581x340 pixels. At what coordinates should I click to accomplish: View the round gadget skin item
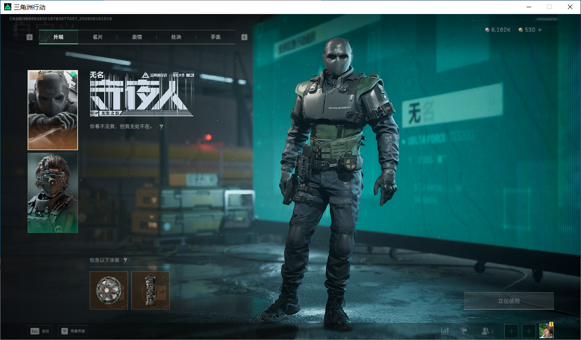[x=109, y=290]
